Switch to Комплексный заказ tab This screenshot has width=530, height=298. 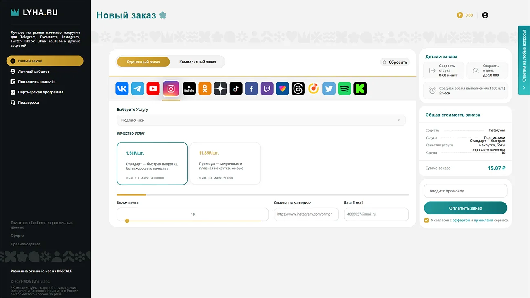pos(198,62)
